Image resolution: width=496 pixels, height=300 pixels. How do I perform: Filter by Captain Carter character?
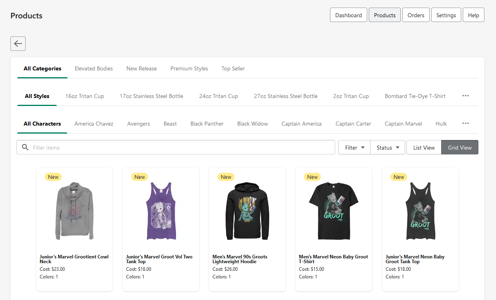pyautogui.click(x=353, y=124)
